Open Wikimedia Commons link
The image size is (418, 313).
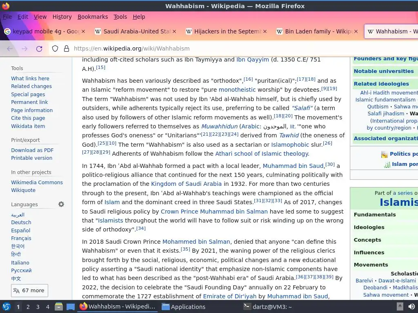37,182
